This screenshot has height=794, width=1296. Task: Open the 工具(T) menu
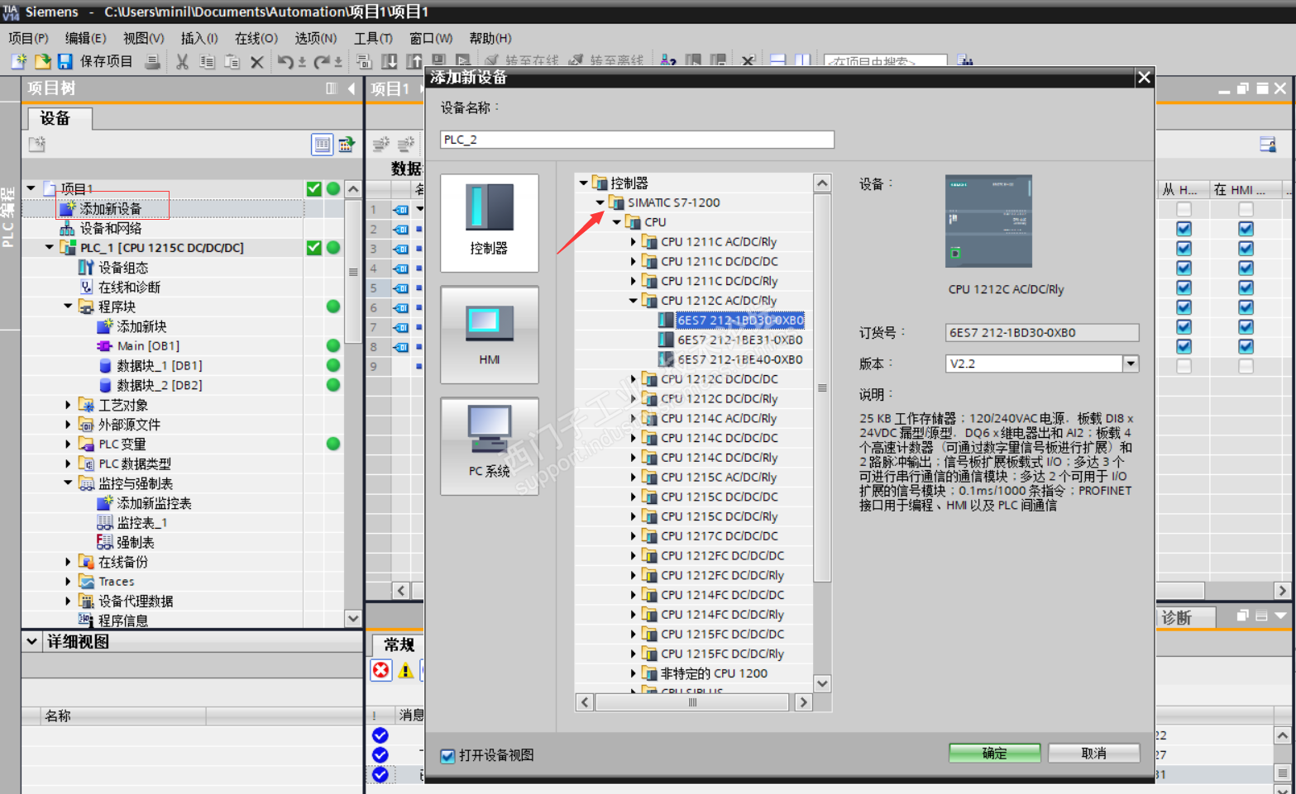[373, 38]
